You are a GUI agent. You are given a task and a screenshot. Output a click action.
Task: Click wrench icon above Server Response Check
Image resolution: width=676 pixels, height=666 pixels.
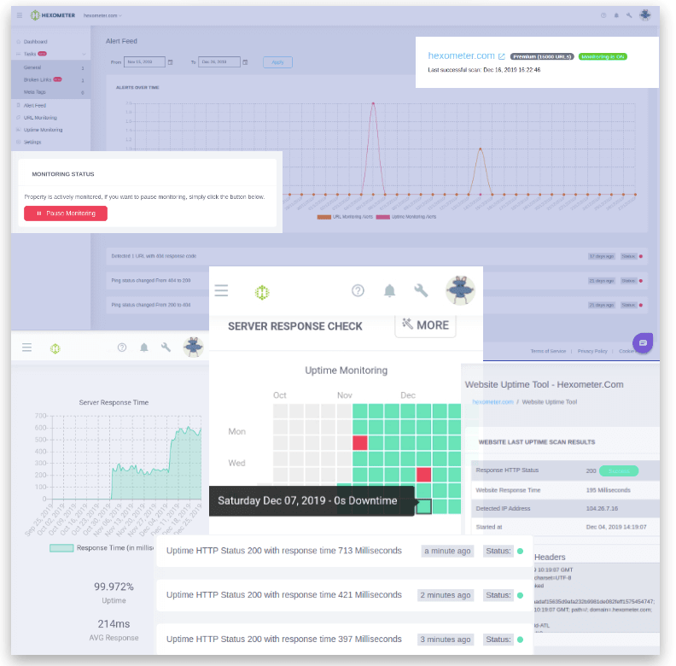coord(421,290)
